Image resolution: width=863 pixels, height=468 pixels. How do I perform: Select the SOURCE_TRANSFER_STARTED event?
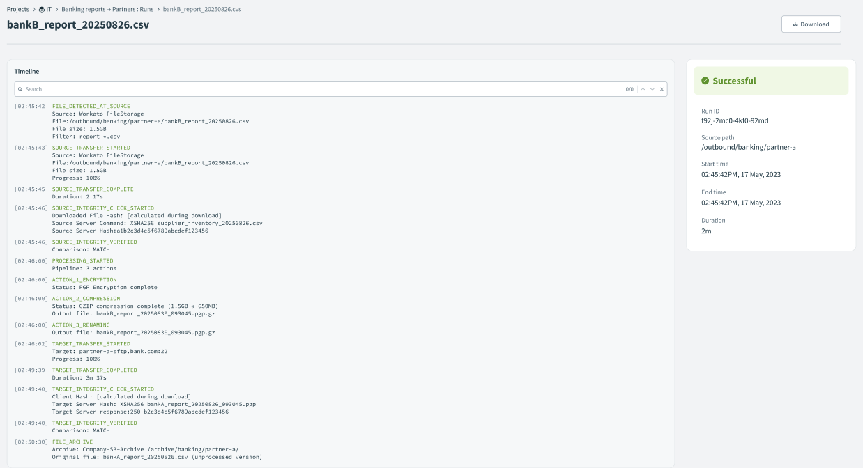point(91,148)
